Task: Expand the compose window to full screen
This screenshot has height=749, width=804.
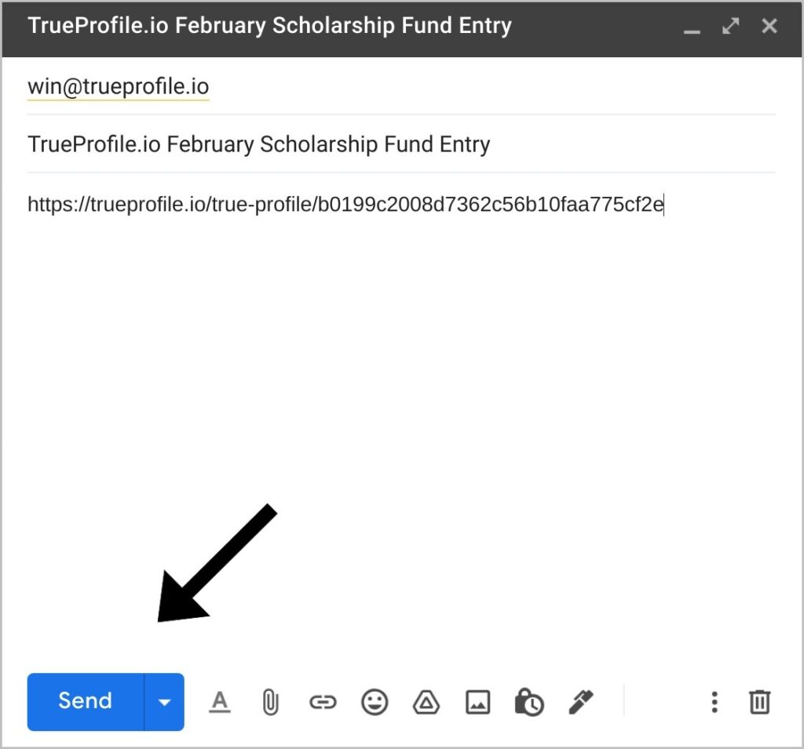Action: (731, 26)
